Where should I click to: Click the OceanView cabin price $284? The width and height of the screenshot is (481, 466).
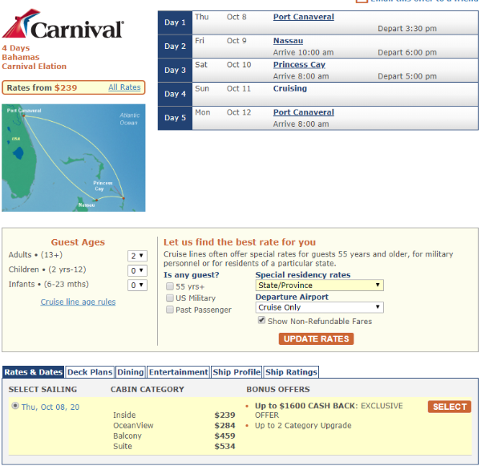224,426
